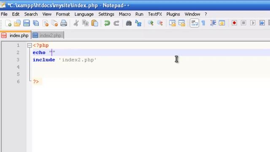Collapse the php code fold at line 1

pyautogui.click(x=30, y=45)
